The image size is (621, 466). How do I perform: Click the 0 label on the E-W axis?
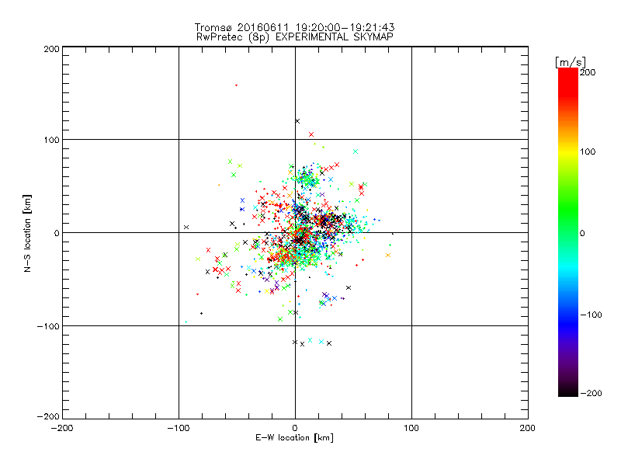tap(295, 428)
